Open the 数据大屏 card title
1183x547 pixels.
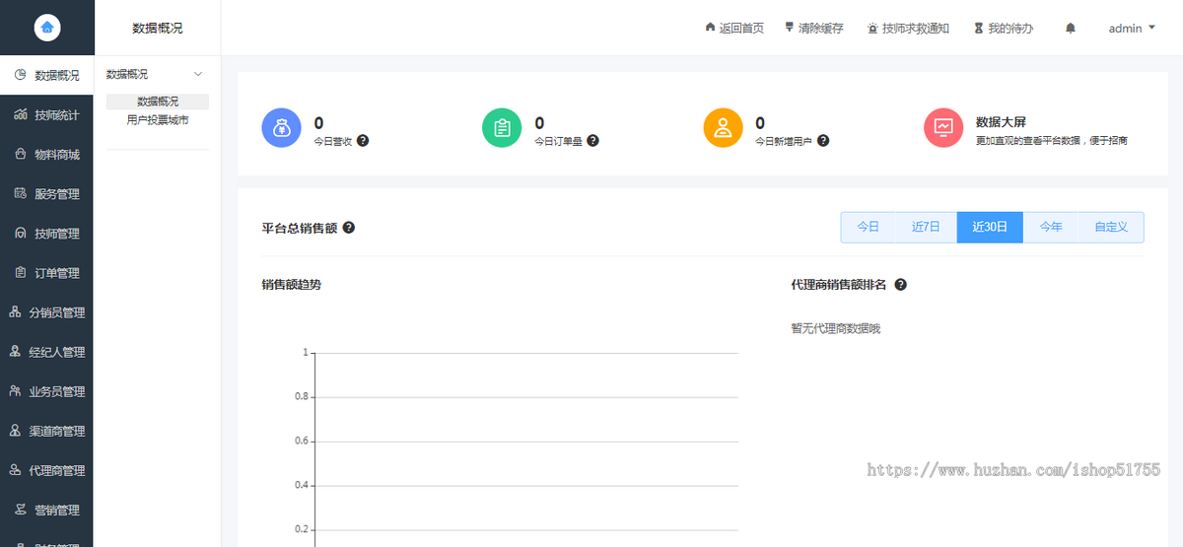tap(1001, 122)
